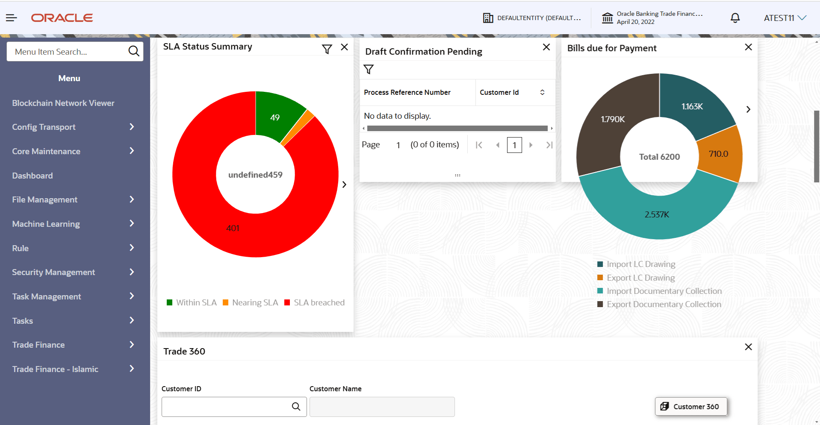Click the bank branch icon
Viewport: 820px width, 425px height.
[607, 18]
